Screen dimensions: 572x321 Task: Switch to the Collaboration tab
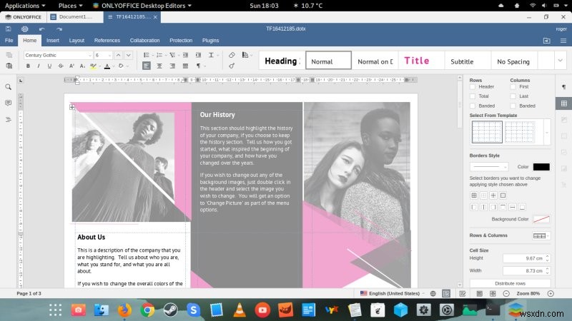click(x=145, y=41)
